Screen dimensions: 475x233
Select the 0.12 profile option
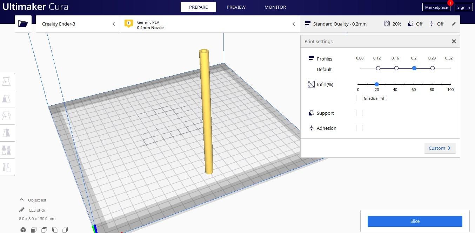point(378,68)
